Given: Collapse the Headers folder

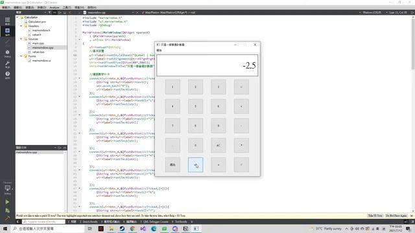Looking at the screenshot, I should (21, 26).
